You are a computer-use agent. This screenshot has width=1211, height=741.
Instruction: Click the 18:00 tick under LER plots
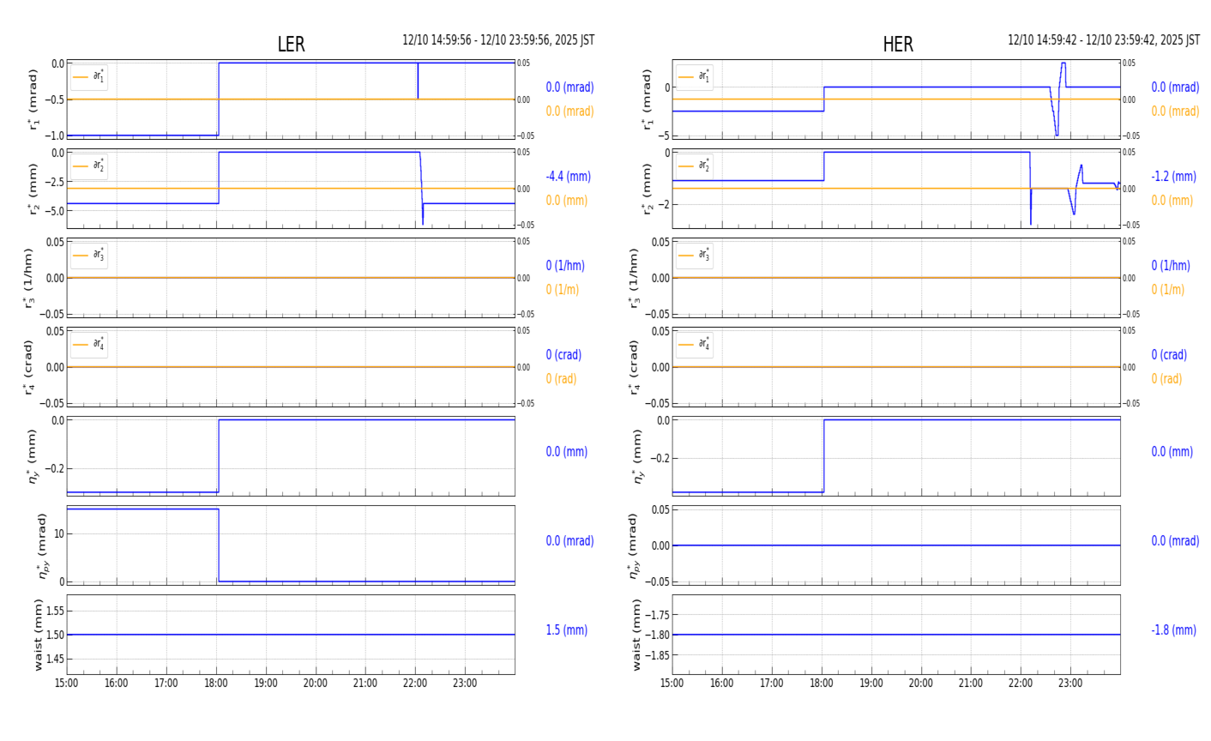(216, 684)
